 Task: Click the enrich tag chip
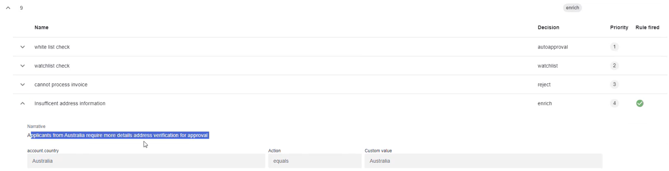coord(573,8)
